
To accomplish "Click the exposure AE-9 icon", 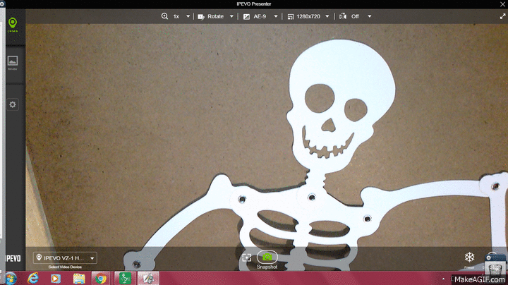I will 246,16.
